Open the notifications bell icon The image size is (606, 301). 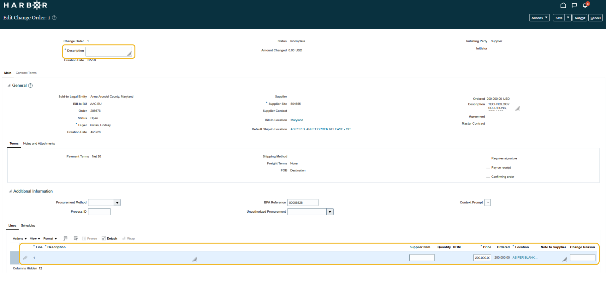585,5
